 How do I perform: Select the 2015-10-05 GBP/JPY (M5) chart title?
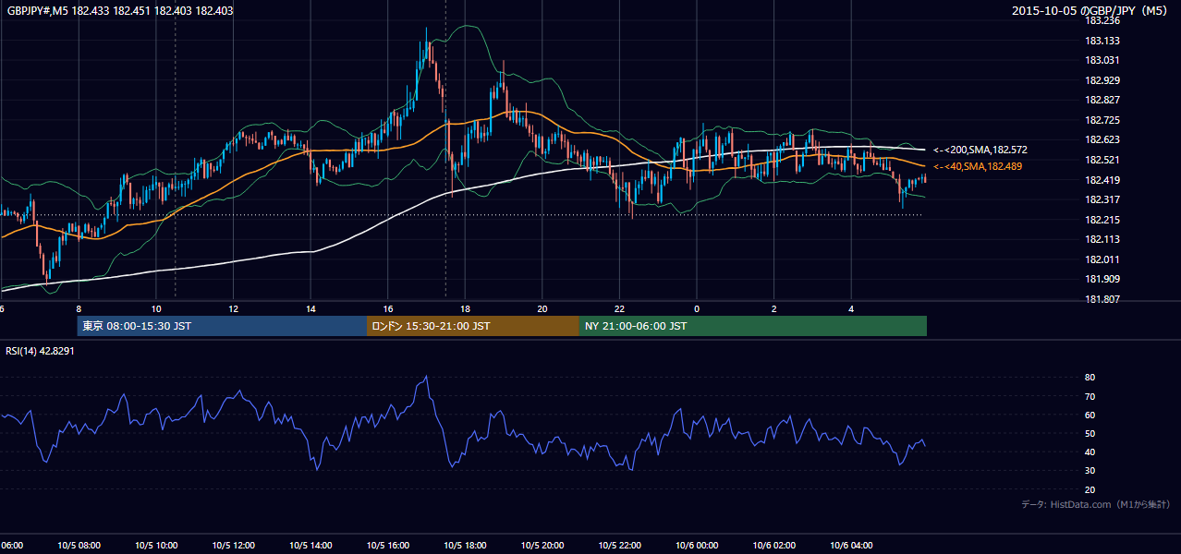click(1090, 11)
